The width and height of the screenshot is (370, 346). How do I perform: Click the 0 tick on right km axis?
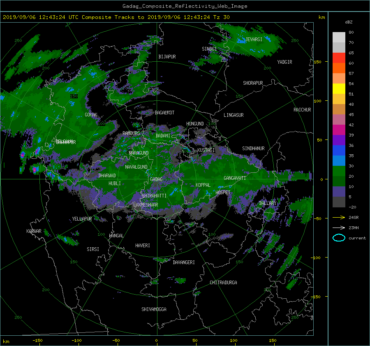[321, 179]
